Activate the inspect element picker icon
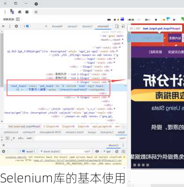The image size is (184, 187). [123, 26]
